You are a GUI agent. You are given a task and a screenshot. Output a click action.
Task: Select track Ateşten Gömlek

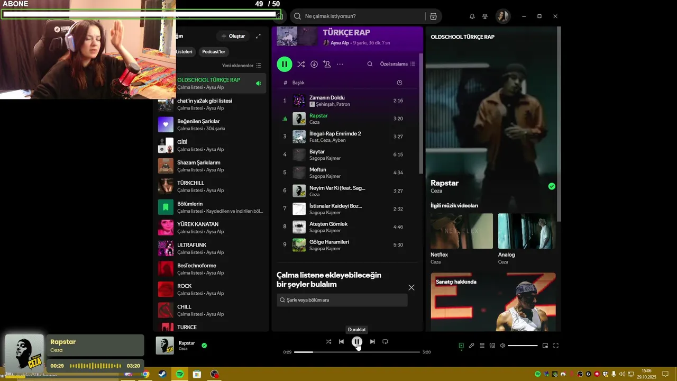[x=347, y=226]
